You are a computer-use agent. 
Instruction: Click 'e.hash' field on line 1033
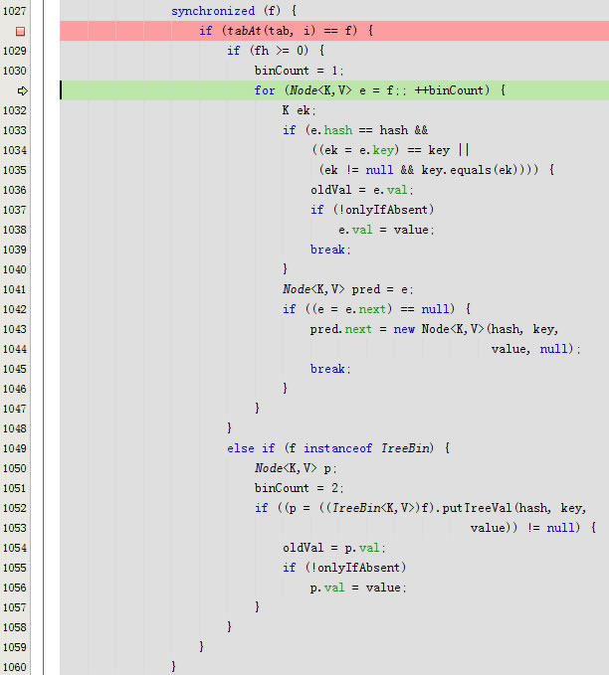[331, 130]
